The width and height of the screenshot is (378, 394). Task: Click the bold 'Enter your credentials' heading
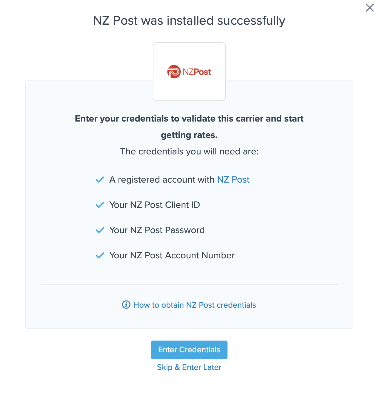coord(189,119)
